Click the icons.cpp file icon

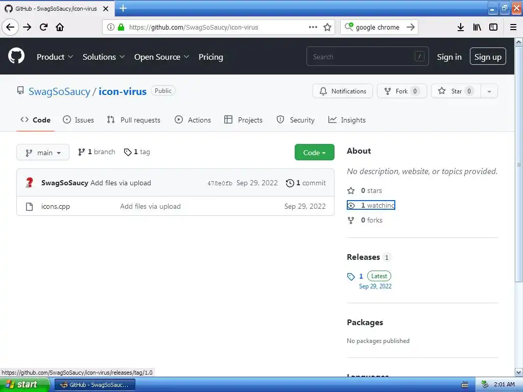pos(29,207)
